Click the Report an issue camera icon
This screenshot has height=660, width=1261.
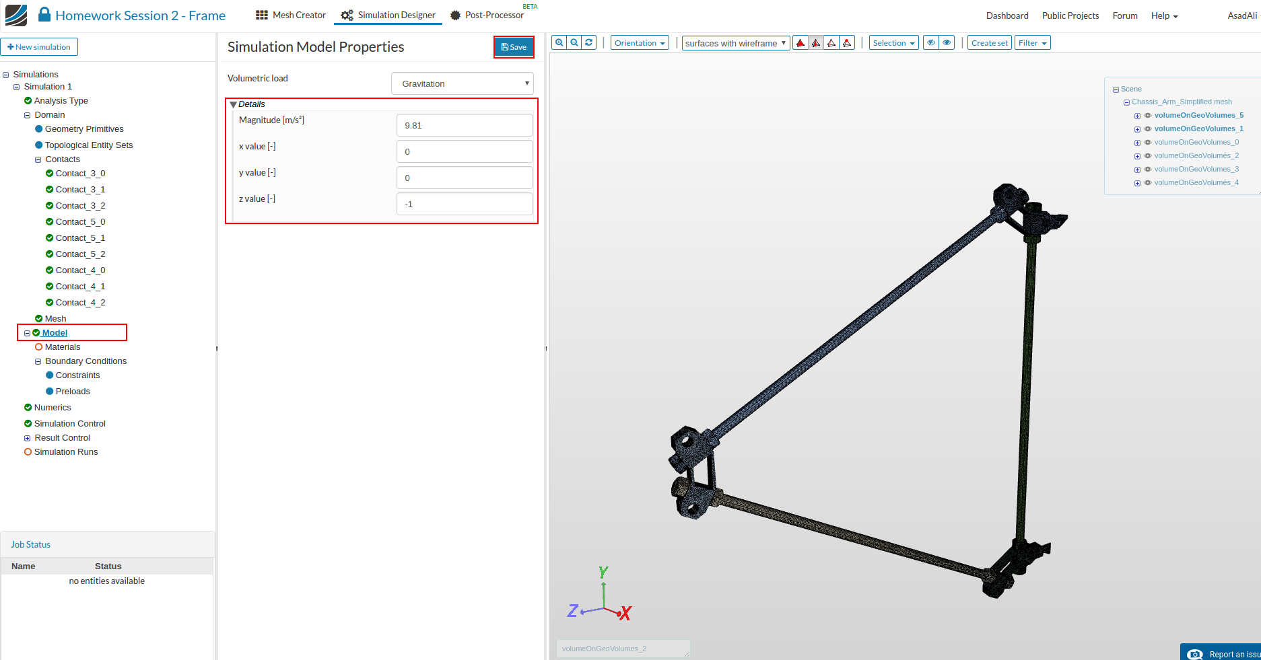click(x=1195, y=654)
